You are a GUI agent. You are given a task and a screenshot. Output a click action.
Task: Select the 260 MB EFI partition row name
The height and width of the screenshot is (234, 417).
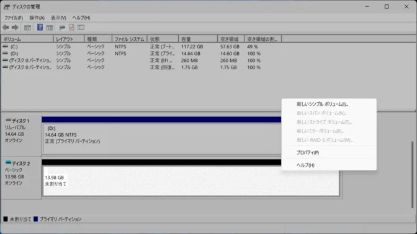pos(30,61)
